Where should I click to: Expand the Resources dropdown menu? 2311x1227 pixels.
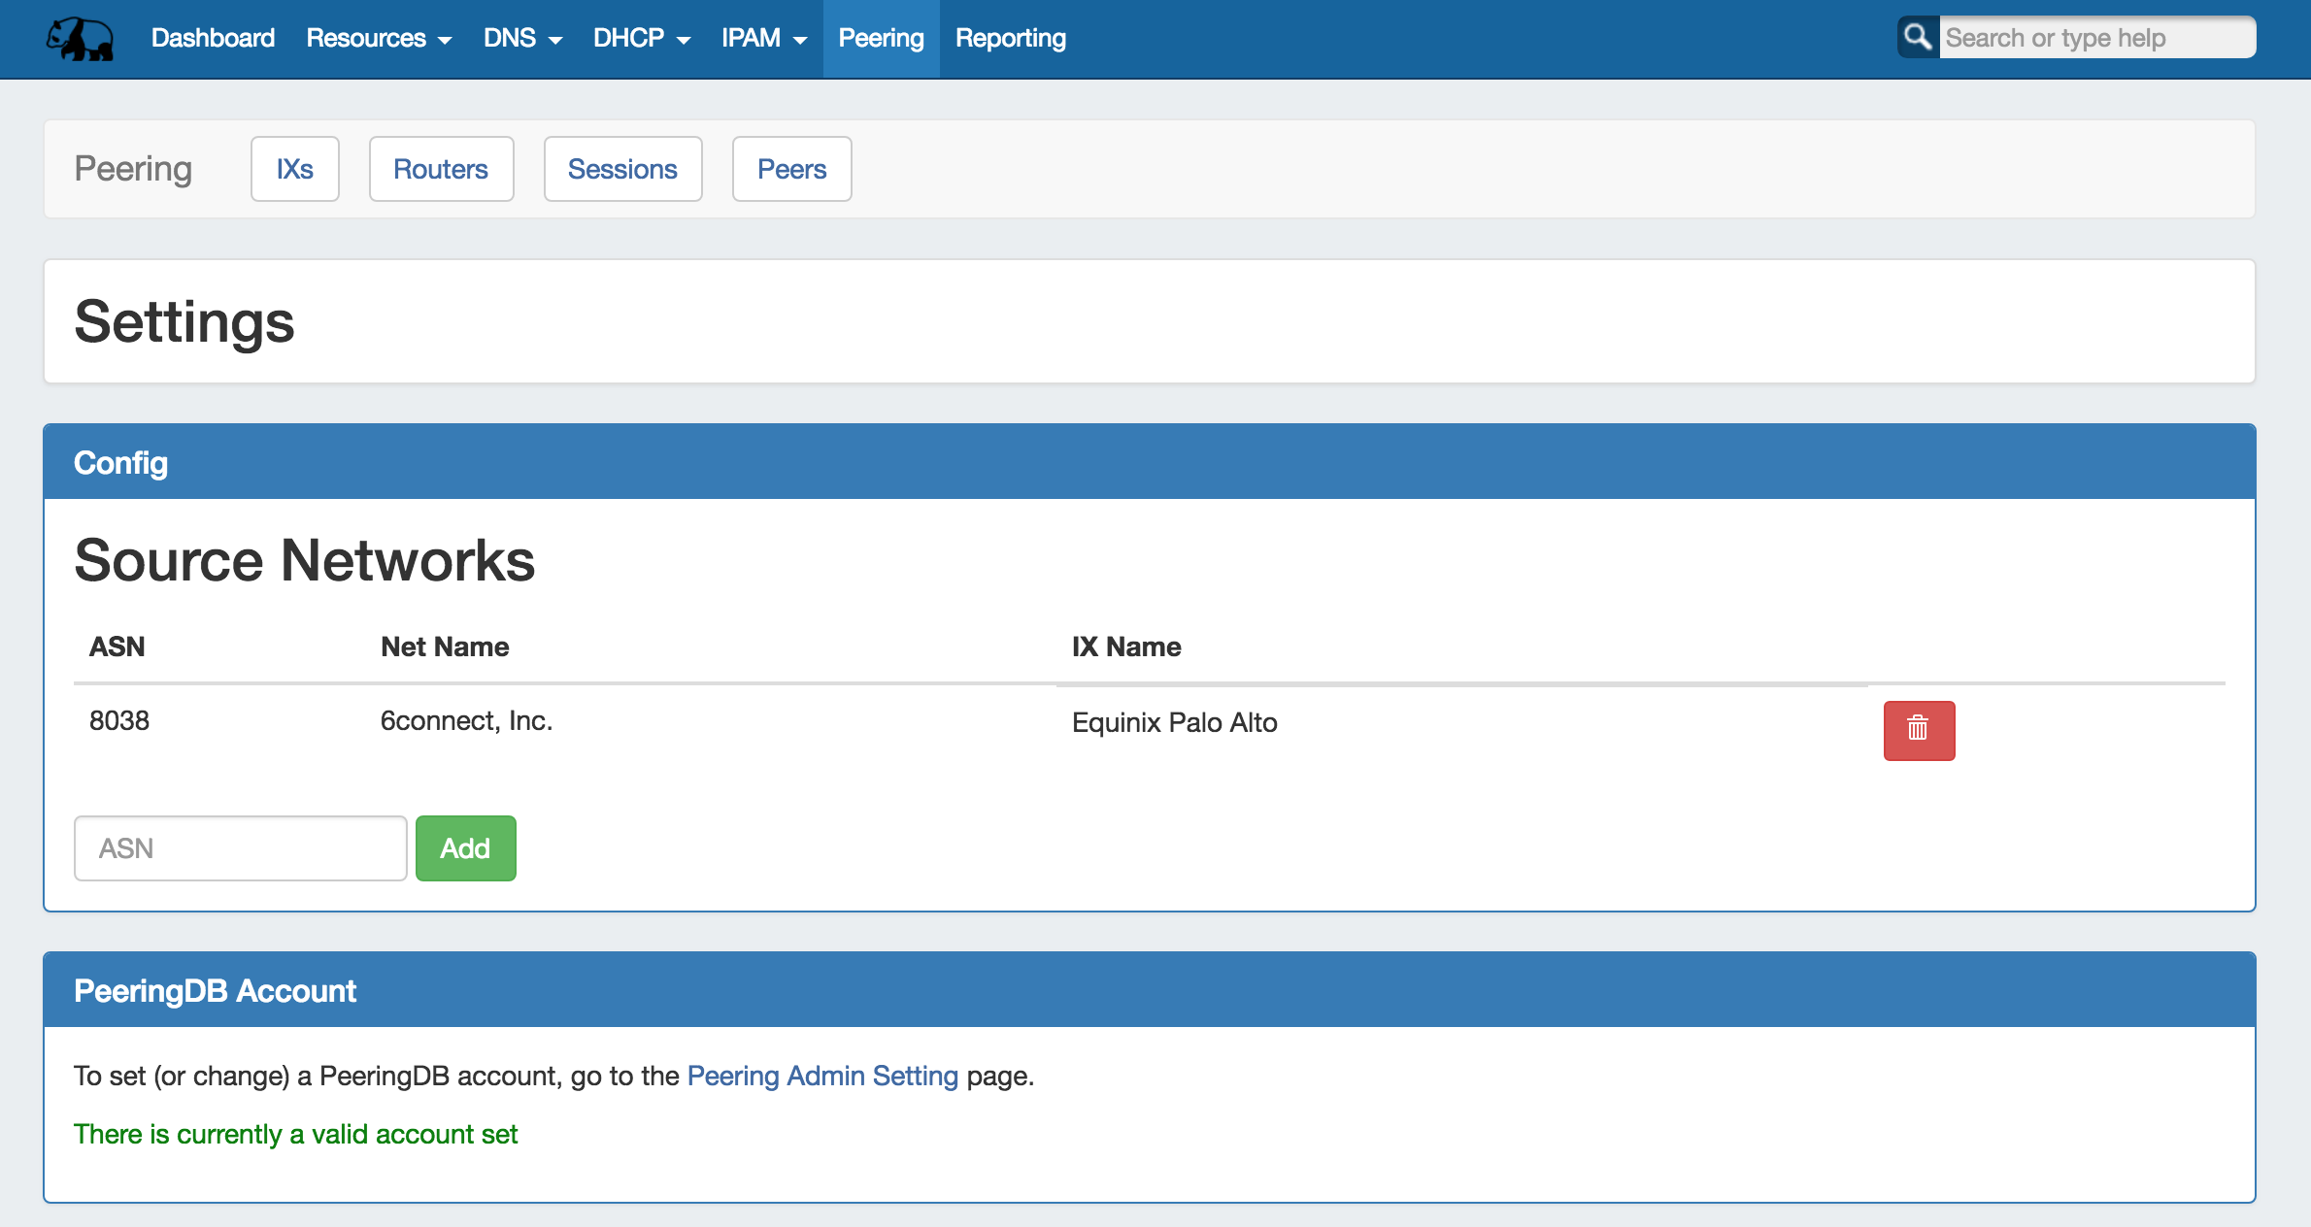click(x=379, y=39)
